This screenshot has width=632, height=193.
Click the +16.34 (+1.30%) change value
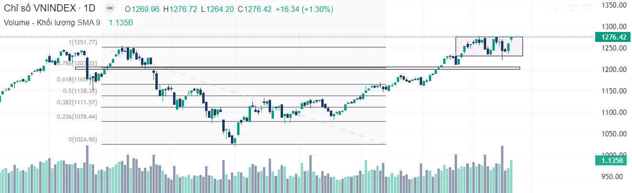tap(305, 9)
